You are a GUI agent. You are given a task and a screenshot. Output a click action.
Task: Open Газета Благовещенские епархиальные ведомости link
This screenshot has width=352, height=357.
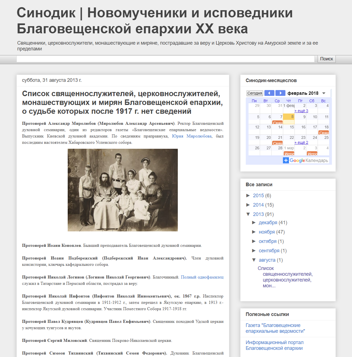point(275,328)
